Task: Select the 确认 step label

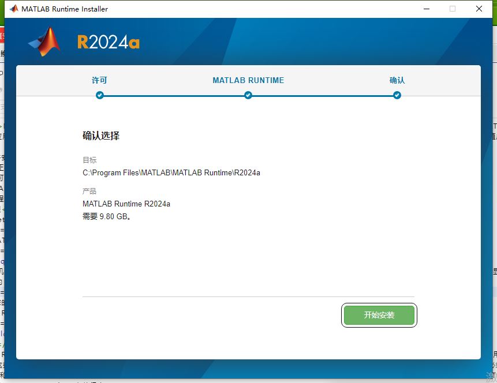Action: (x=397, y=80)
